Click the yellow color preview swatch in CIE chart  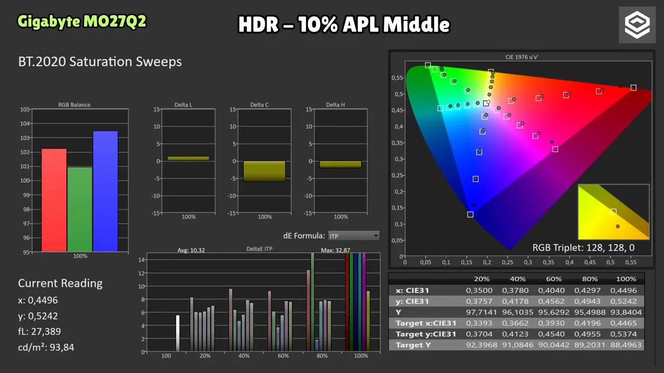coord(614,211)
